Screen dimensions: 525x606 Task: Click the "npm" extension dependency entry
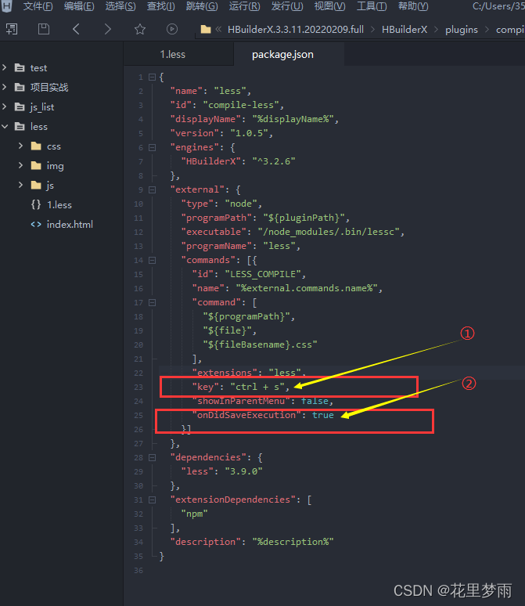click(194, 514)
